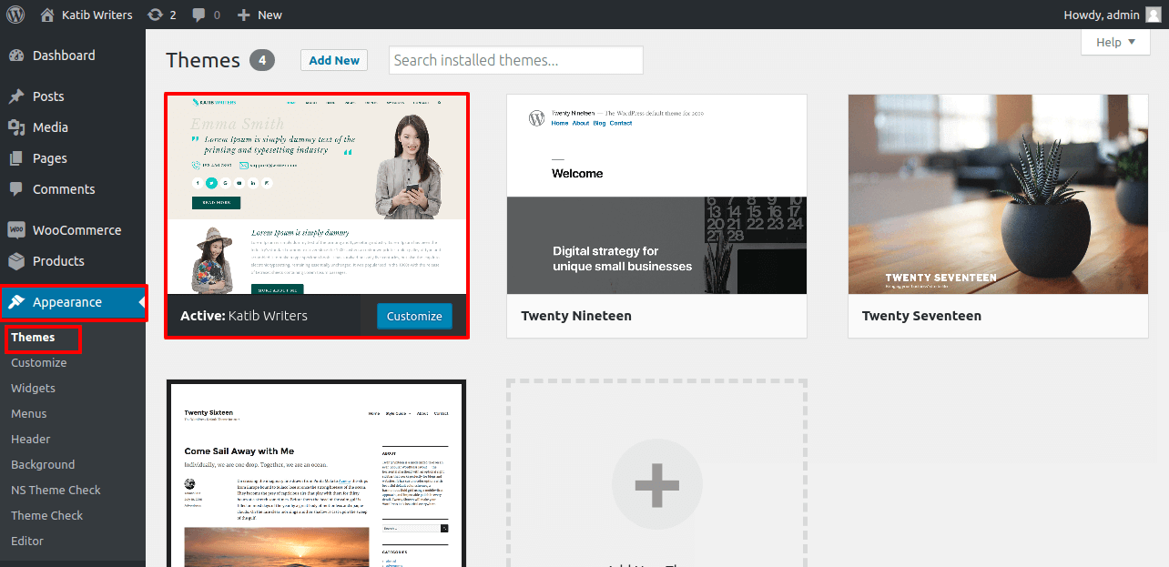Image resolution: width=1169 pixels, height=567 pixels.
Task: Click the Katib Writers site name link
Action: (x=97, y=15)
